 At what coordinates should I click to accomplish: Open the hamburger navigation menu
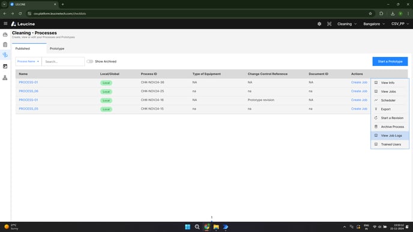click(5, 23)
